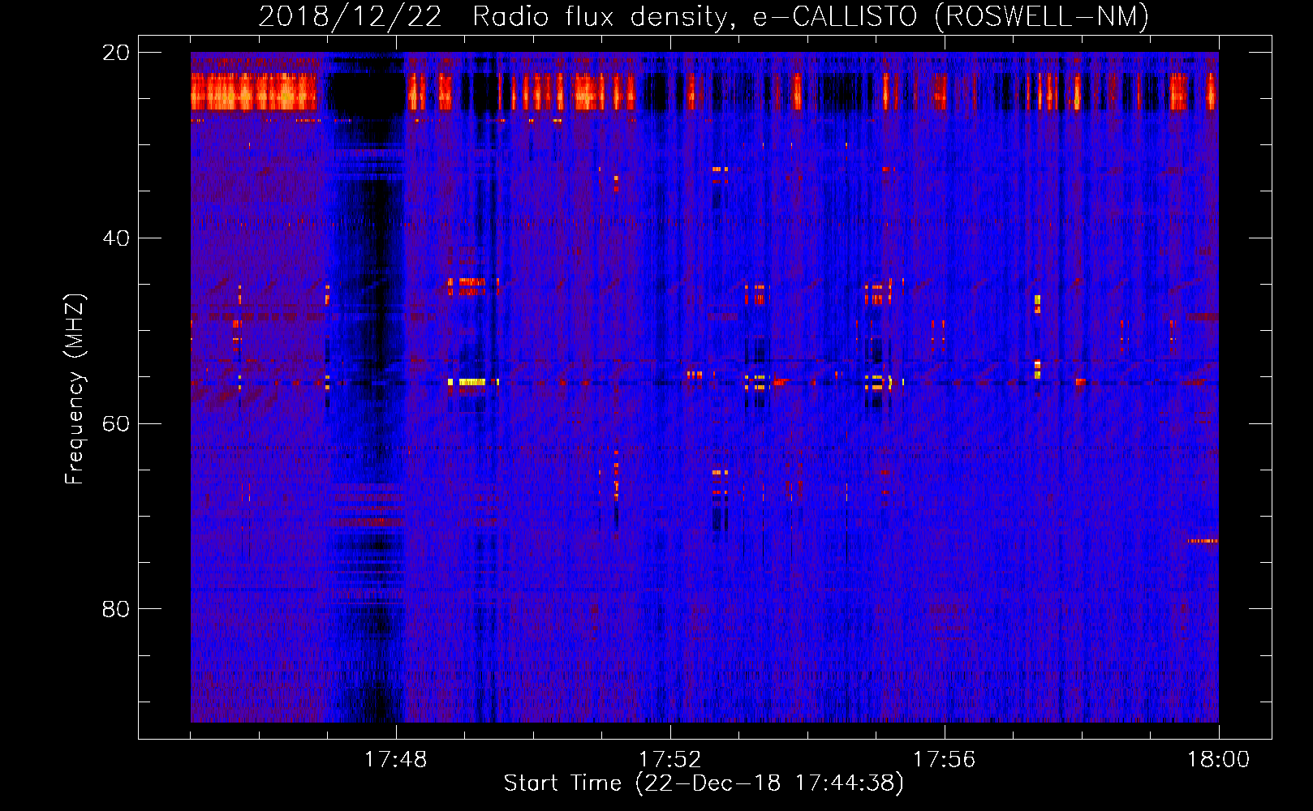
Task: Click the 17:56 time tick label
Action: coord(944,760)
